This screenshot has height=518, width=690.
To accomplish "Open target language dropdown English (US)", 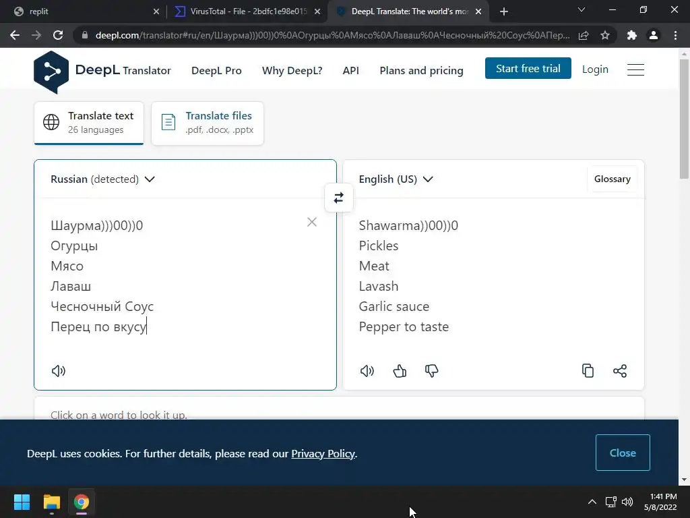I will tap(396, 179).
